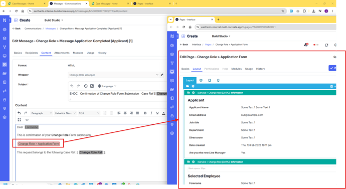Open Build Studio dropdown in Pages window

[x=221, y=36]
